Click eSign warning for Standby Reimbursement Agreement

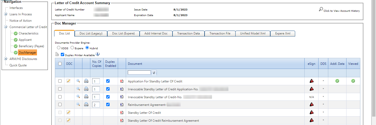[312, 120]
